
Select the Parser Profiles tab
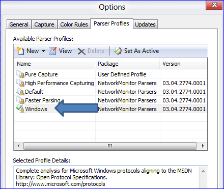coord(111,23)
